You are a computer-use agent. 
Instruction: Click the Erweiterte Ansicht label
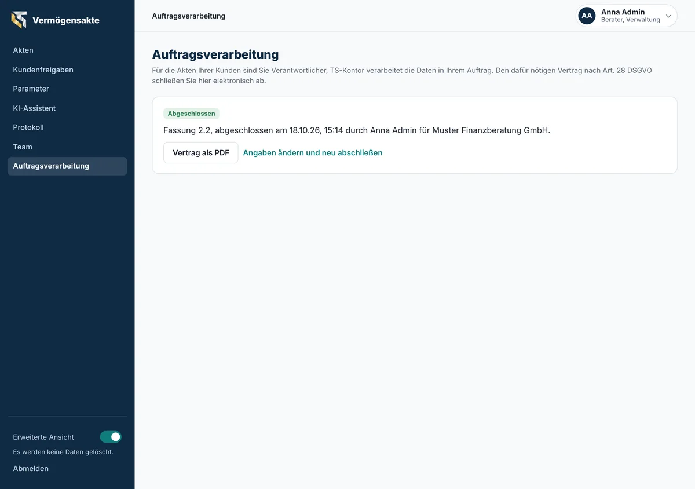[43, 437]
